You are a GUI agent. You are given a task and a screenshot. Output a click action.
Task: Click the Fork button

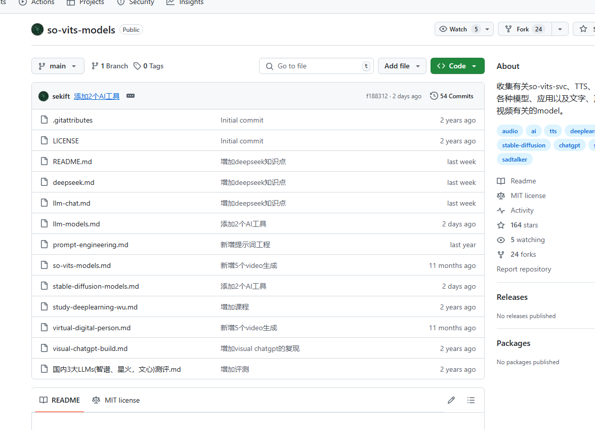point(525,29)
